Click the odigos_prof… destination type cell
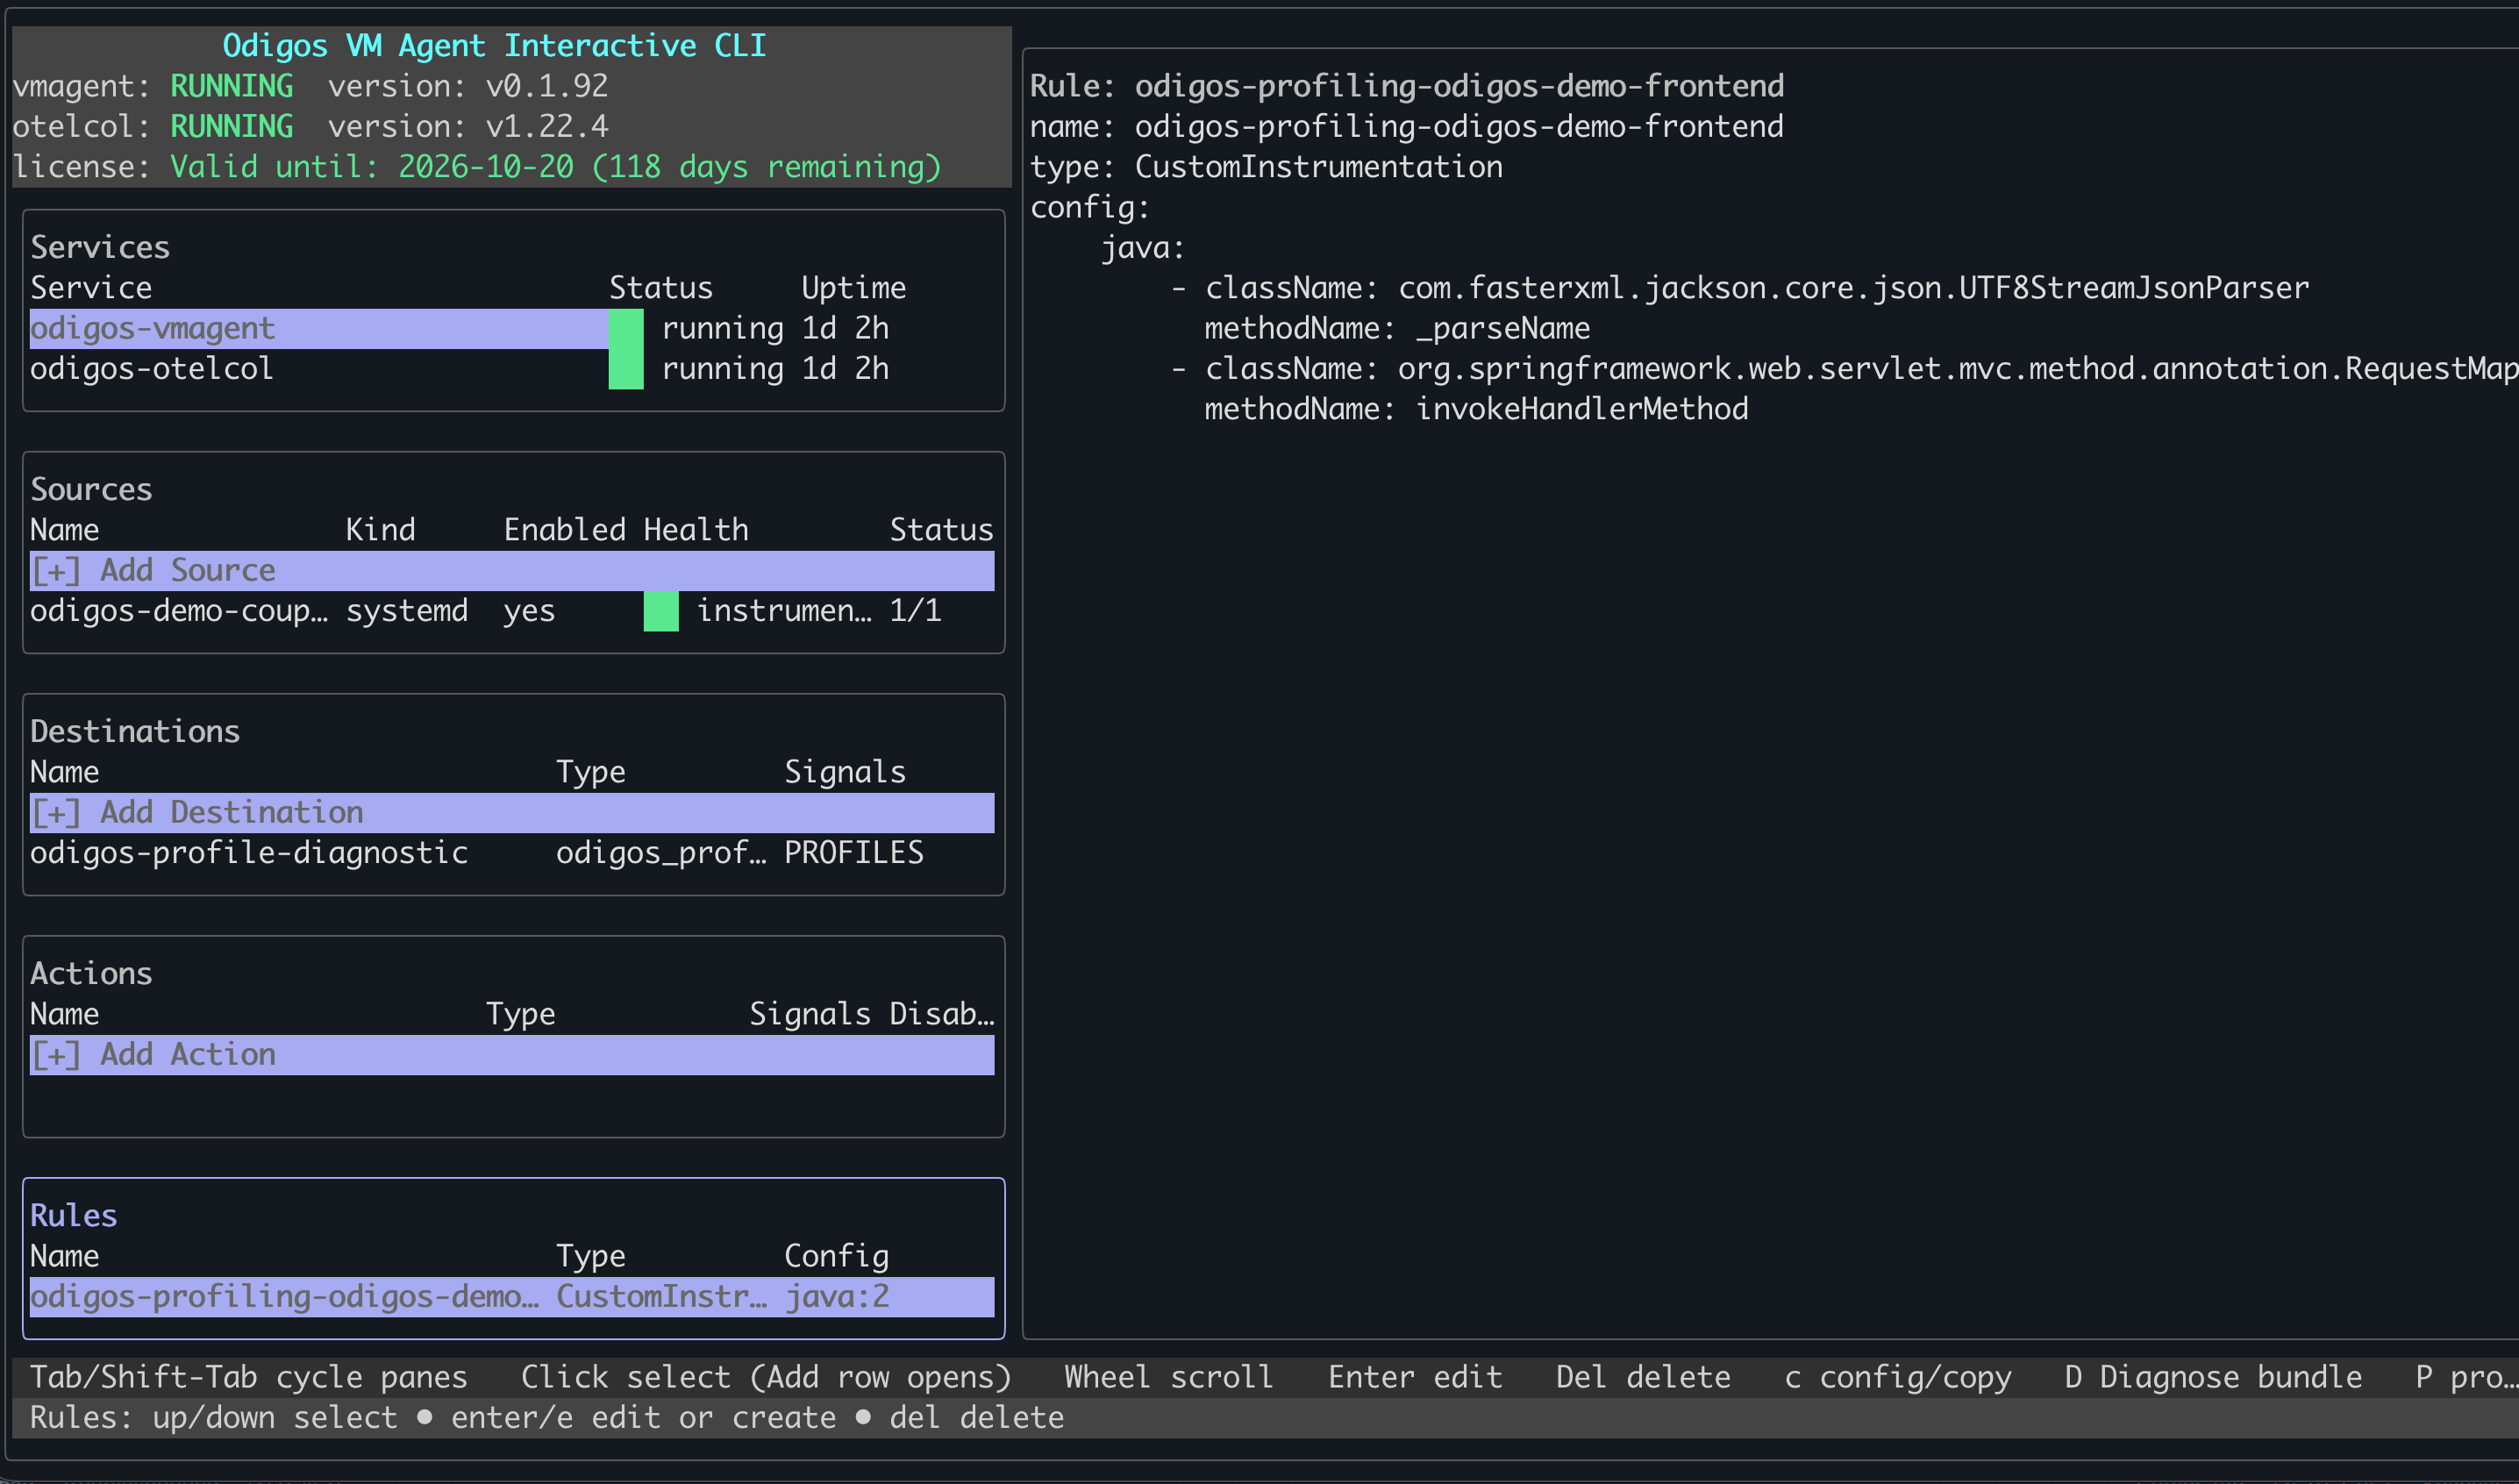Image resolution: width=2519 pixels, height=1484 pixels. point(661,853)
